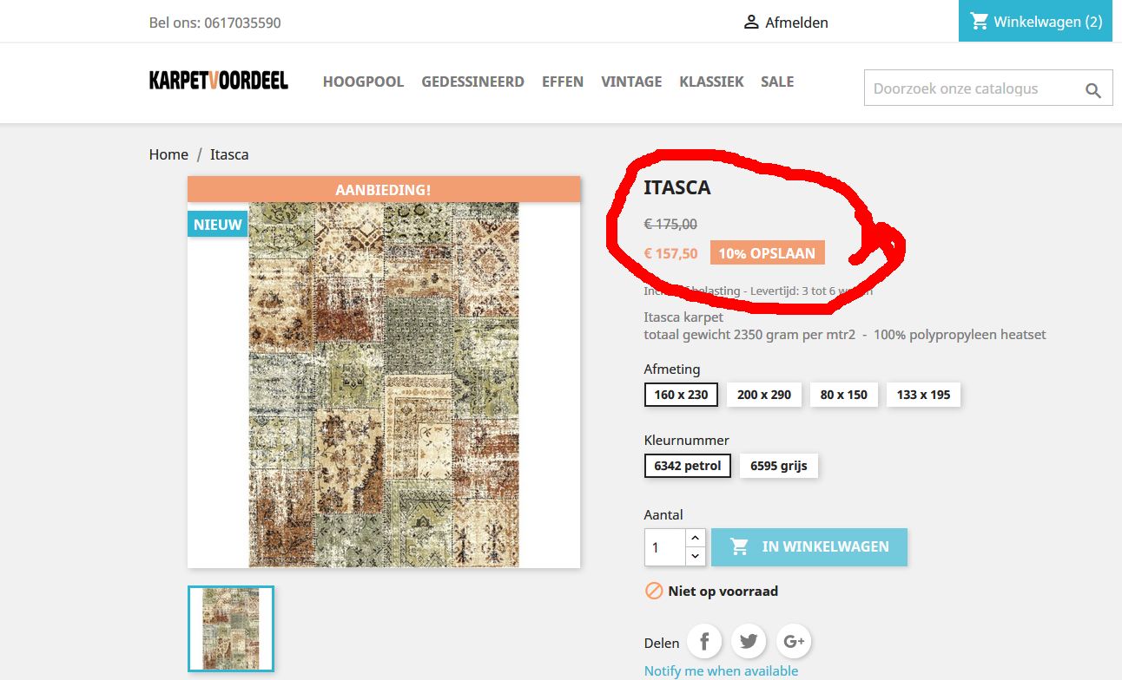Screen dimensions: 1122x680
Task: Go to SALE category
Action: pyautogui.click(x=777, y=82)
